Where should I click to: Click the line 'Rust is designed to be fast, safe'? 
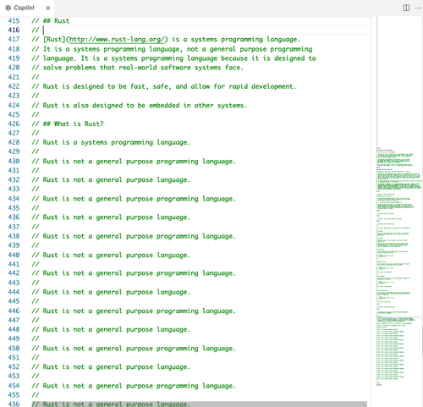tap(164, 86)
